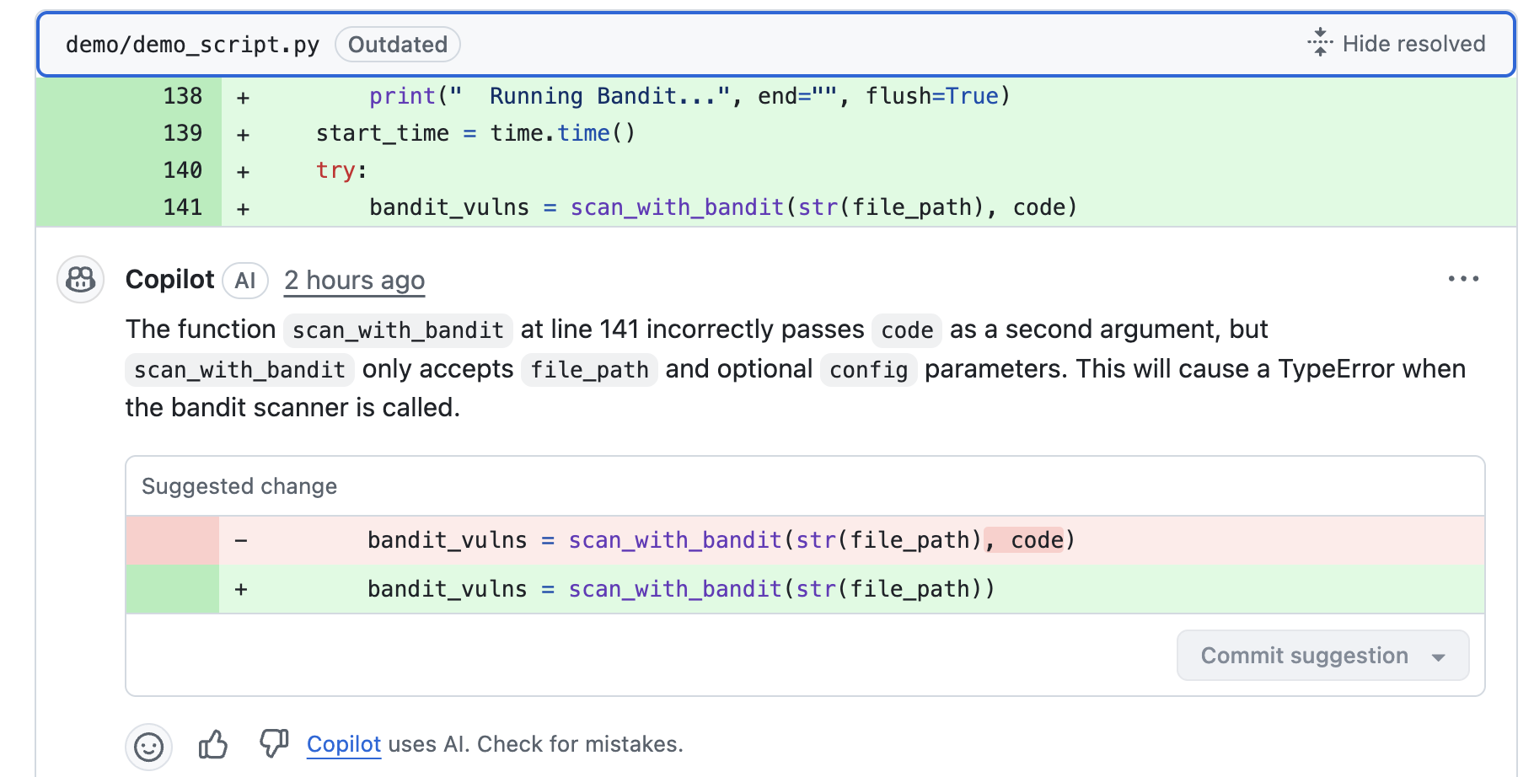The image size is (1534, 777).
Task: Click the Outdated label badge
Action: [x=398, y=45]
